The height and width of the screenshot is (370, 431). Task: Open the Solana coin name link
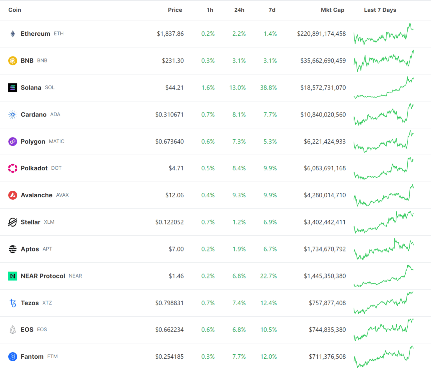(31, 87)
